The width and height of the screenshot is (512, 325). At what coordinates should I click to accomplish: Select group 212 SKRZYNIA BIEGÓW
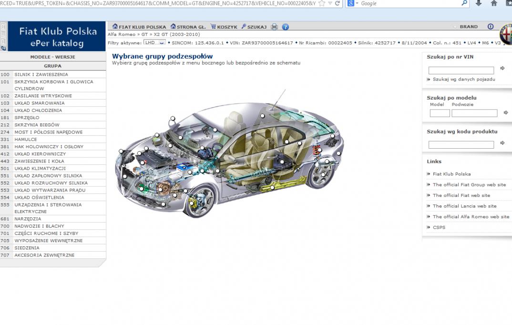(53, 125)
